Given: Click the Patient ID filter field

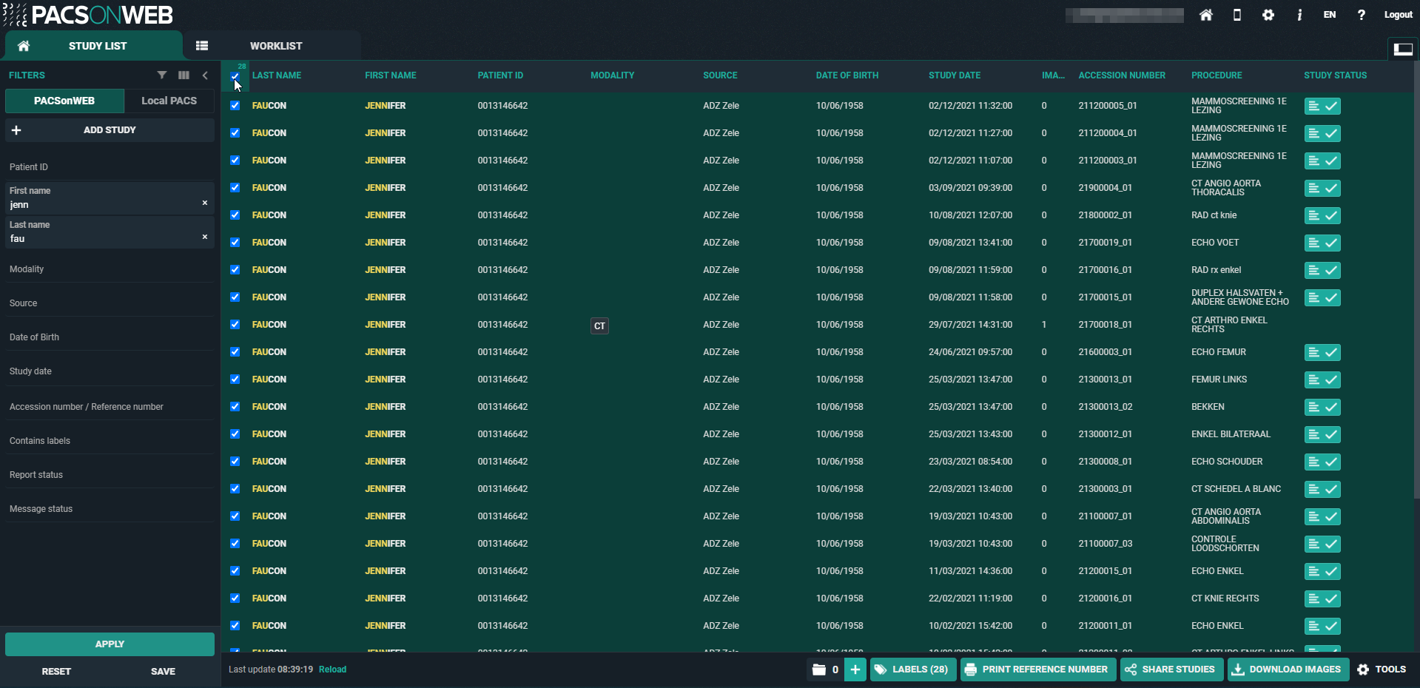Looking at the screenshot, I should click(x=110, y=166).
